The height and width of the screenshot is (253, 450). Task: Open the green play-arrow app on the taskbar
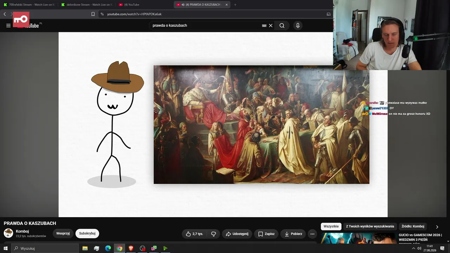(165, 248)
